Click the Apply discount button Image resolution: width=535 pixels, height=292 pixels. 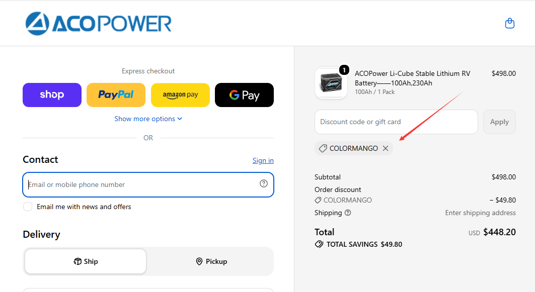499,122
